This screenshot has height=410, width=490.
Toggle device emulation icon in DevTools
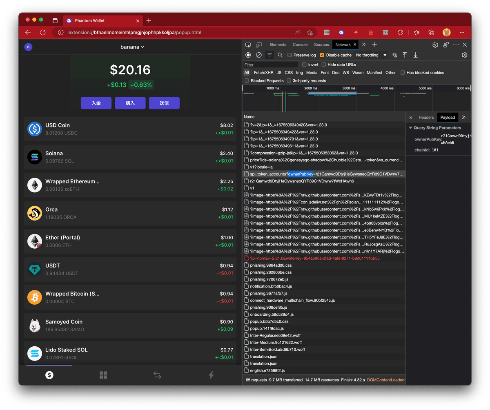(259, 45)
